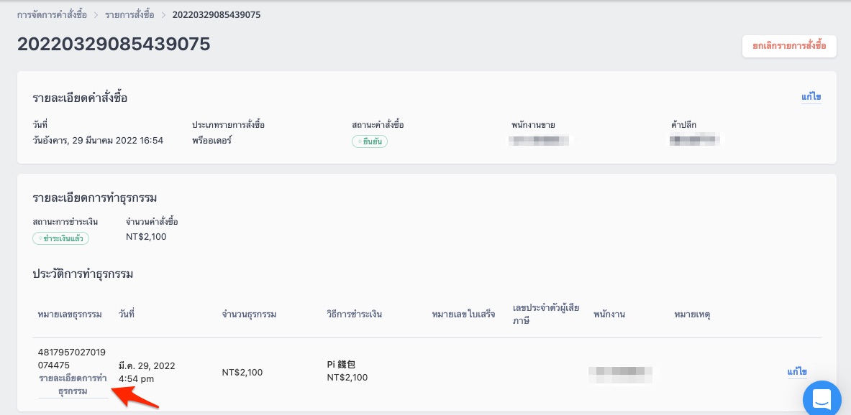Click the green ยืนยัน order status badge
This screenshot has height=415, width=851.
pos(370,142)
